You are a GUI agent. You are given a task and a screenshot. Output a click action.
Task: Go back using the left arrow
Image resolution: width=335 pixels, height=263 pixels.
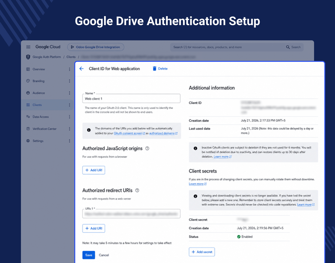point(81,68)
